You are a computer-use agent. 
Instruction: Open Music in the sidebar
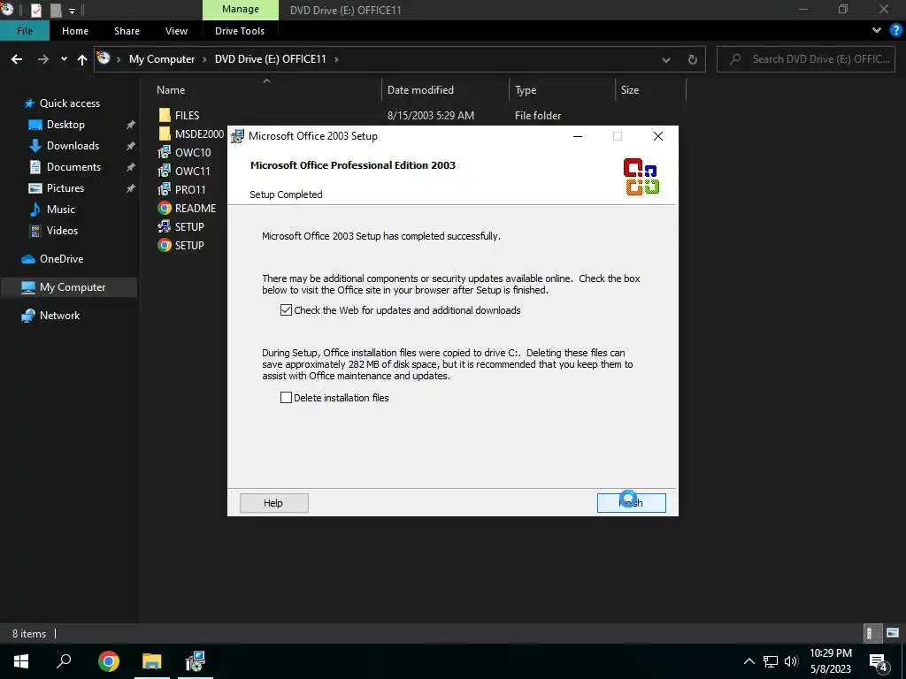pyautogui.click(x=61, y=209)
